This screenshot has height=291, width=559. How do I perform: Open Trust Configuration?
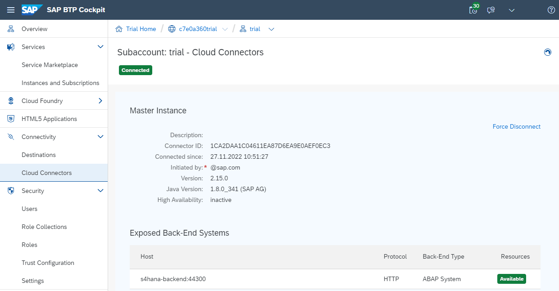[48, 263]
